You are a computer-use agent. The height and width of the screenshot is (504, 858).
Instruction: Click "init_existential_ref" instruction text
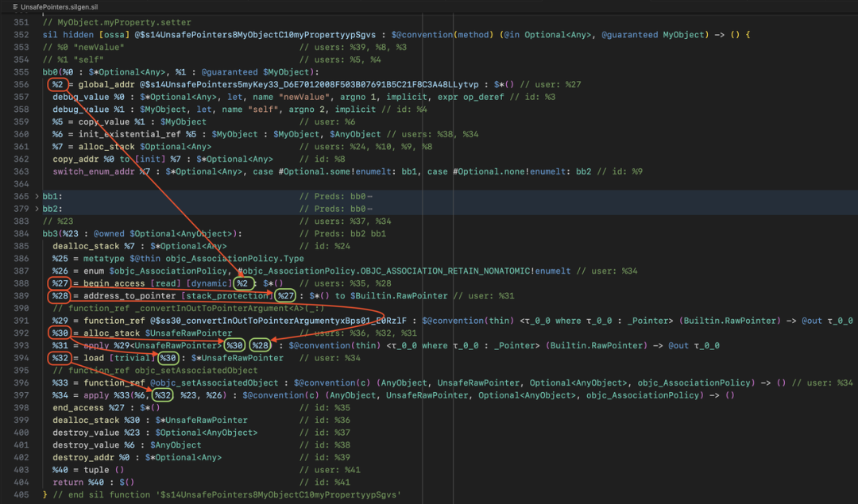[x=129, y=134]
